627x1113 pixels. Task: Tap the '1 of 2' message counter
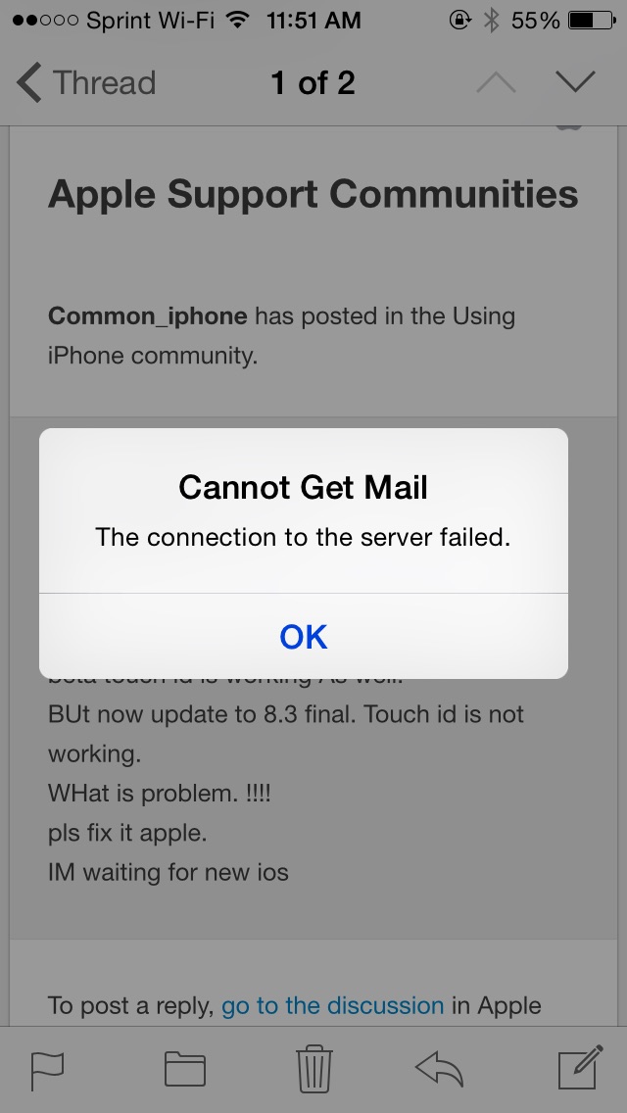click(313, 83)
